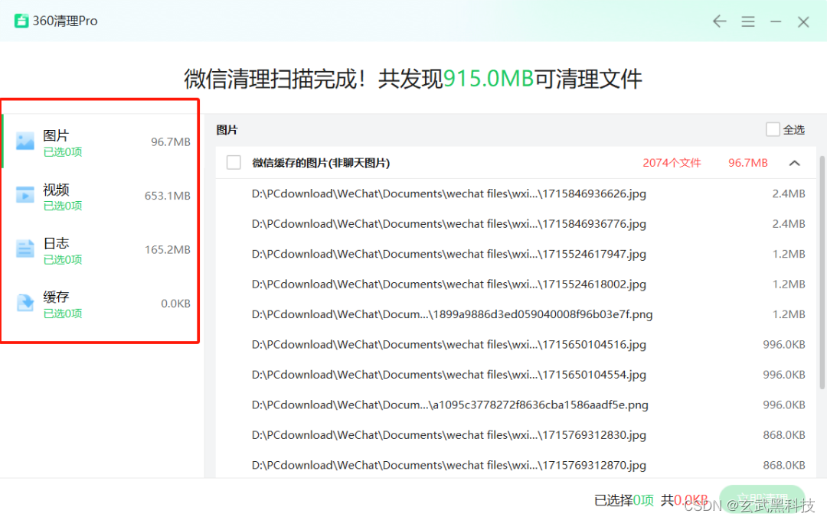Switch to the 缓存 category tab

pos(101,304)
